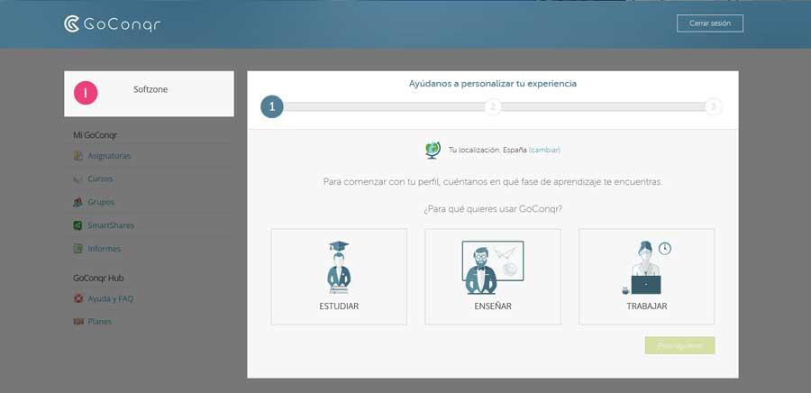Click the Ayuda y FAQ lifebuoy icon
The height and width of the screenshot is (393, 811).
pos(78,298)
